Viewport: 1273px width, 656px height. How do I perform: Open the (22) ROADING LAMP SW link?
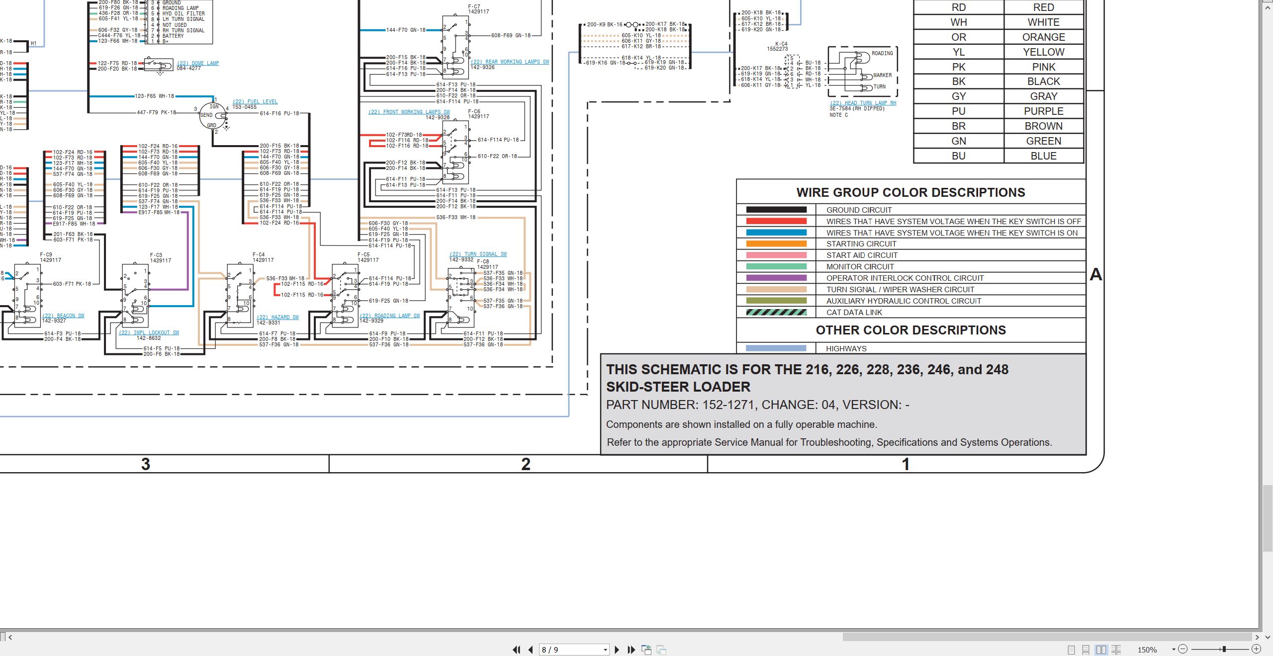(390, 316)
